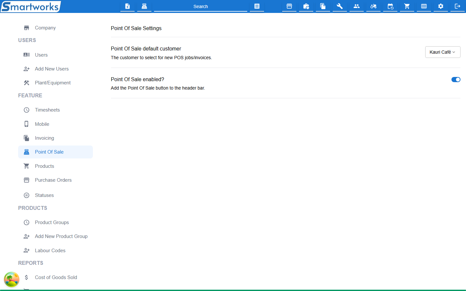Open Invoicing settings
Screen dimensions: 466x291
[55, 138]
